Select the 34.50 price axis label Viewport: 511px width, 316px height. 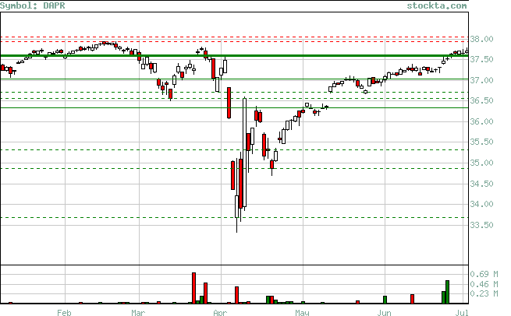point(481,184)
